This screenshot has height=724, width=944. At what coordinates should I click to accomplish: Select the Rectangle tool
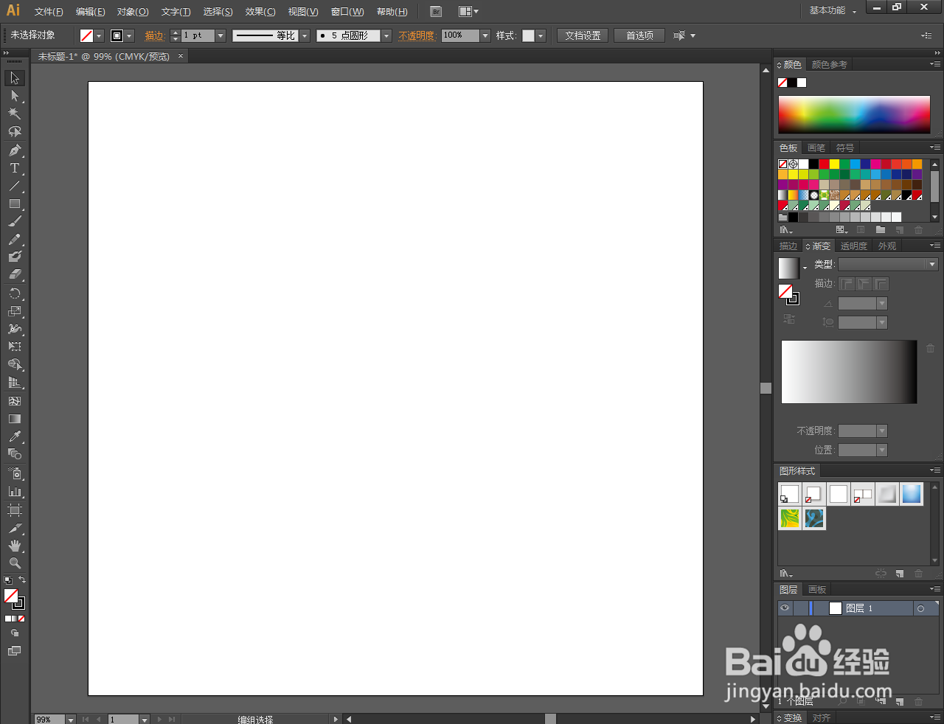pyautogui.click(x=15, y=203)
